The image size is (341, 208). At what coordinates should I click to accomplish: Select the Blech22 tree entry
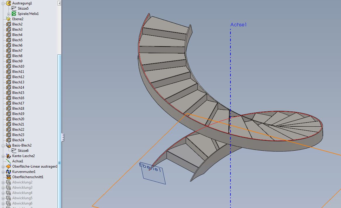[x=18, y=130]
